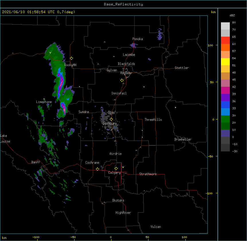The height and width of the screenshot is (241, 247).
Task: Click the Strathmore label
Action: click(148, 174)
